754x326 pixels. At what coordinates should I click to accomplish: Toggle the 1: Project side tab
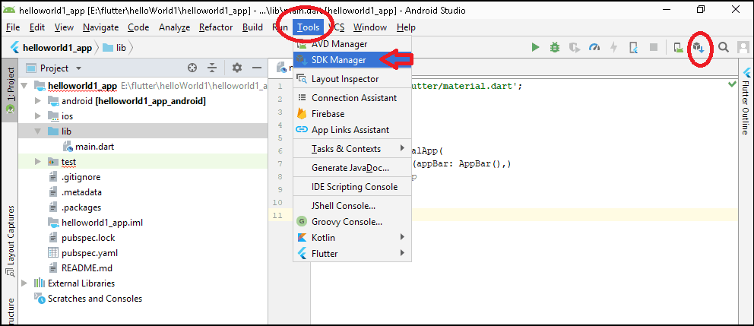click(10, 90)
